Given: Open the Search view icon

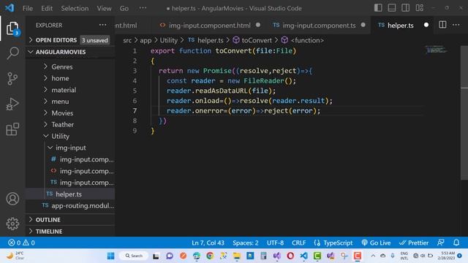Looking at the screenshot, I should pyautogui.click(x=12, y=53).
